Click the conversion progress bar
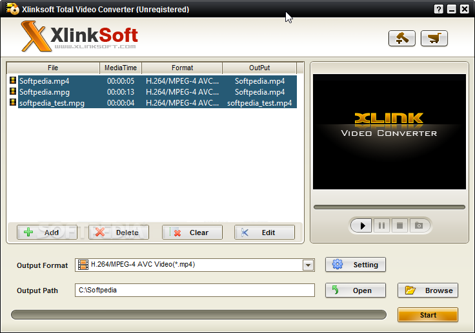The image size is (475, 333). 199,314
